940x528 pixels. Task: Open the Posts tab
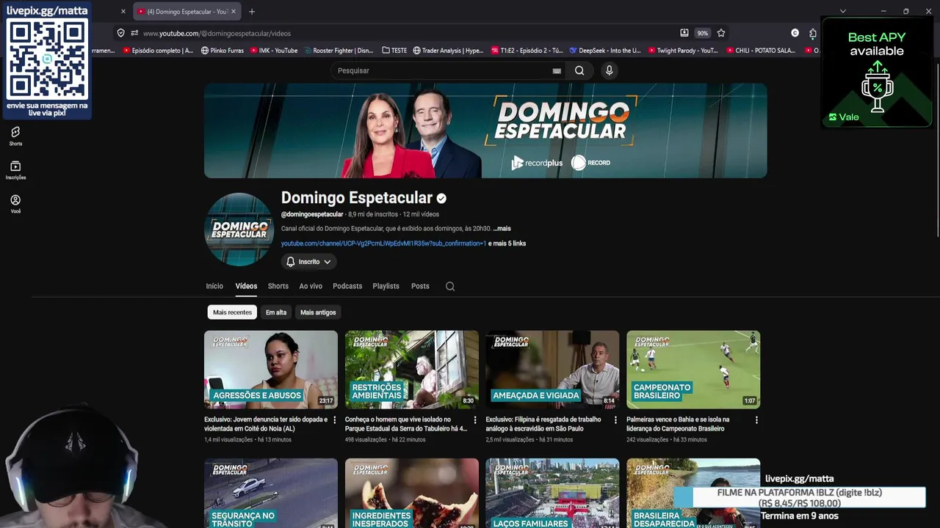(420, 286)
